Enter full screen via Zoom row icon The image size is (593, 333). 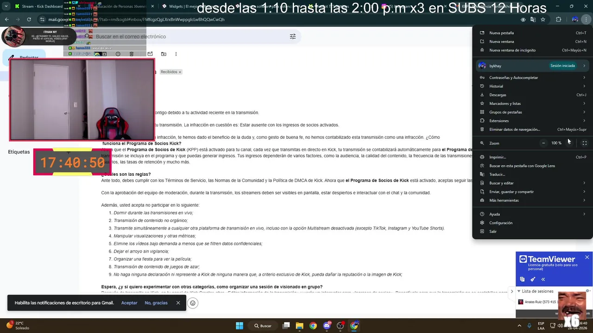pos(584,143)
